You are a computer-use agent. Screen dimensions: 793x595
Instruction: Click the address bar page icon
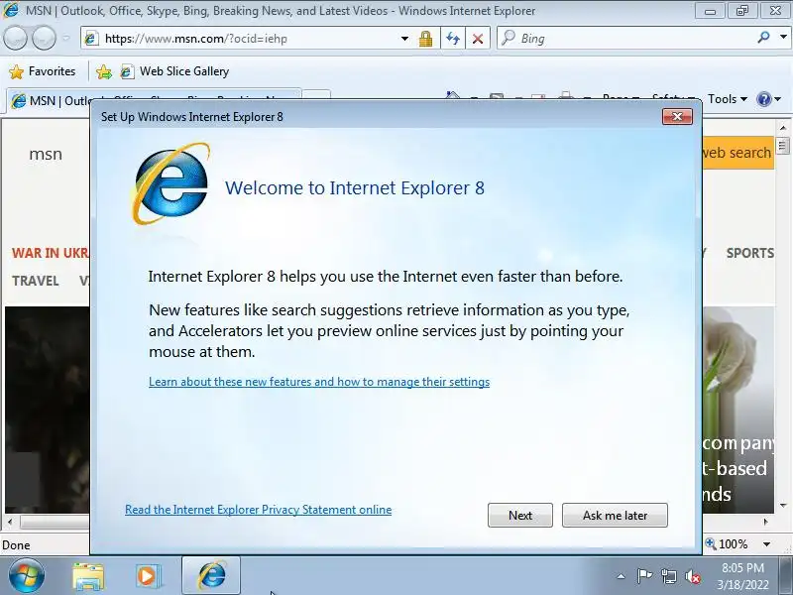click(x=91, y=39)
